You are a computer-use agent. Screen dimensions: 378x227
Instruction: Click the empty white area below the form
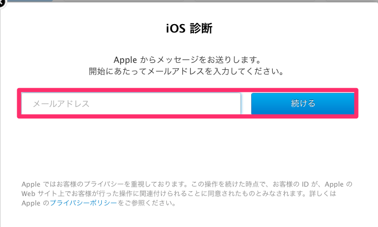click(x=188, y=147)
